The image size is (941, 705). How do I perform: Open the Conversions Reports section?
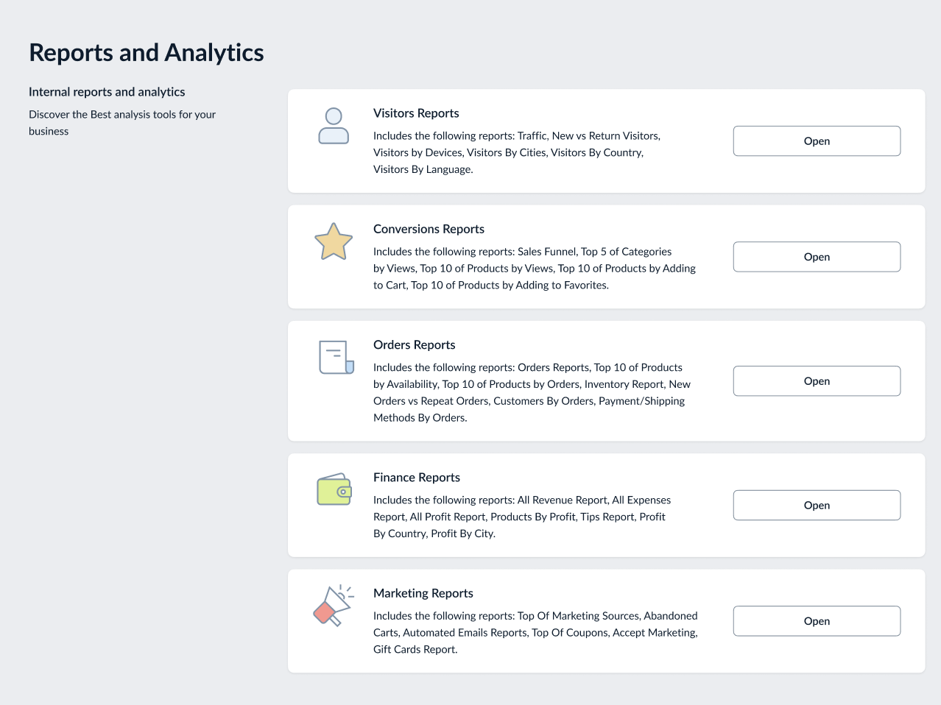tap(817, 256)
